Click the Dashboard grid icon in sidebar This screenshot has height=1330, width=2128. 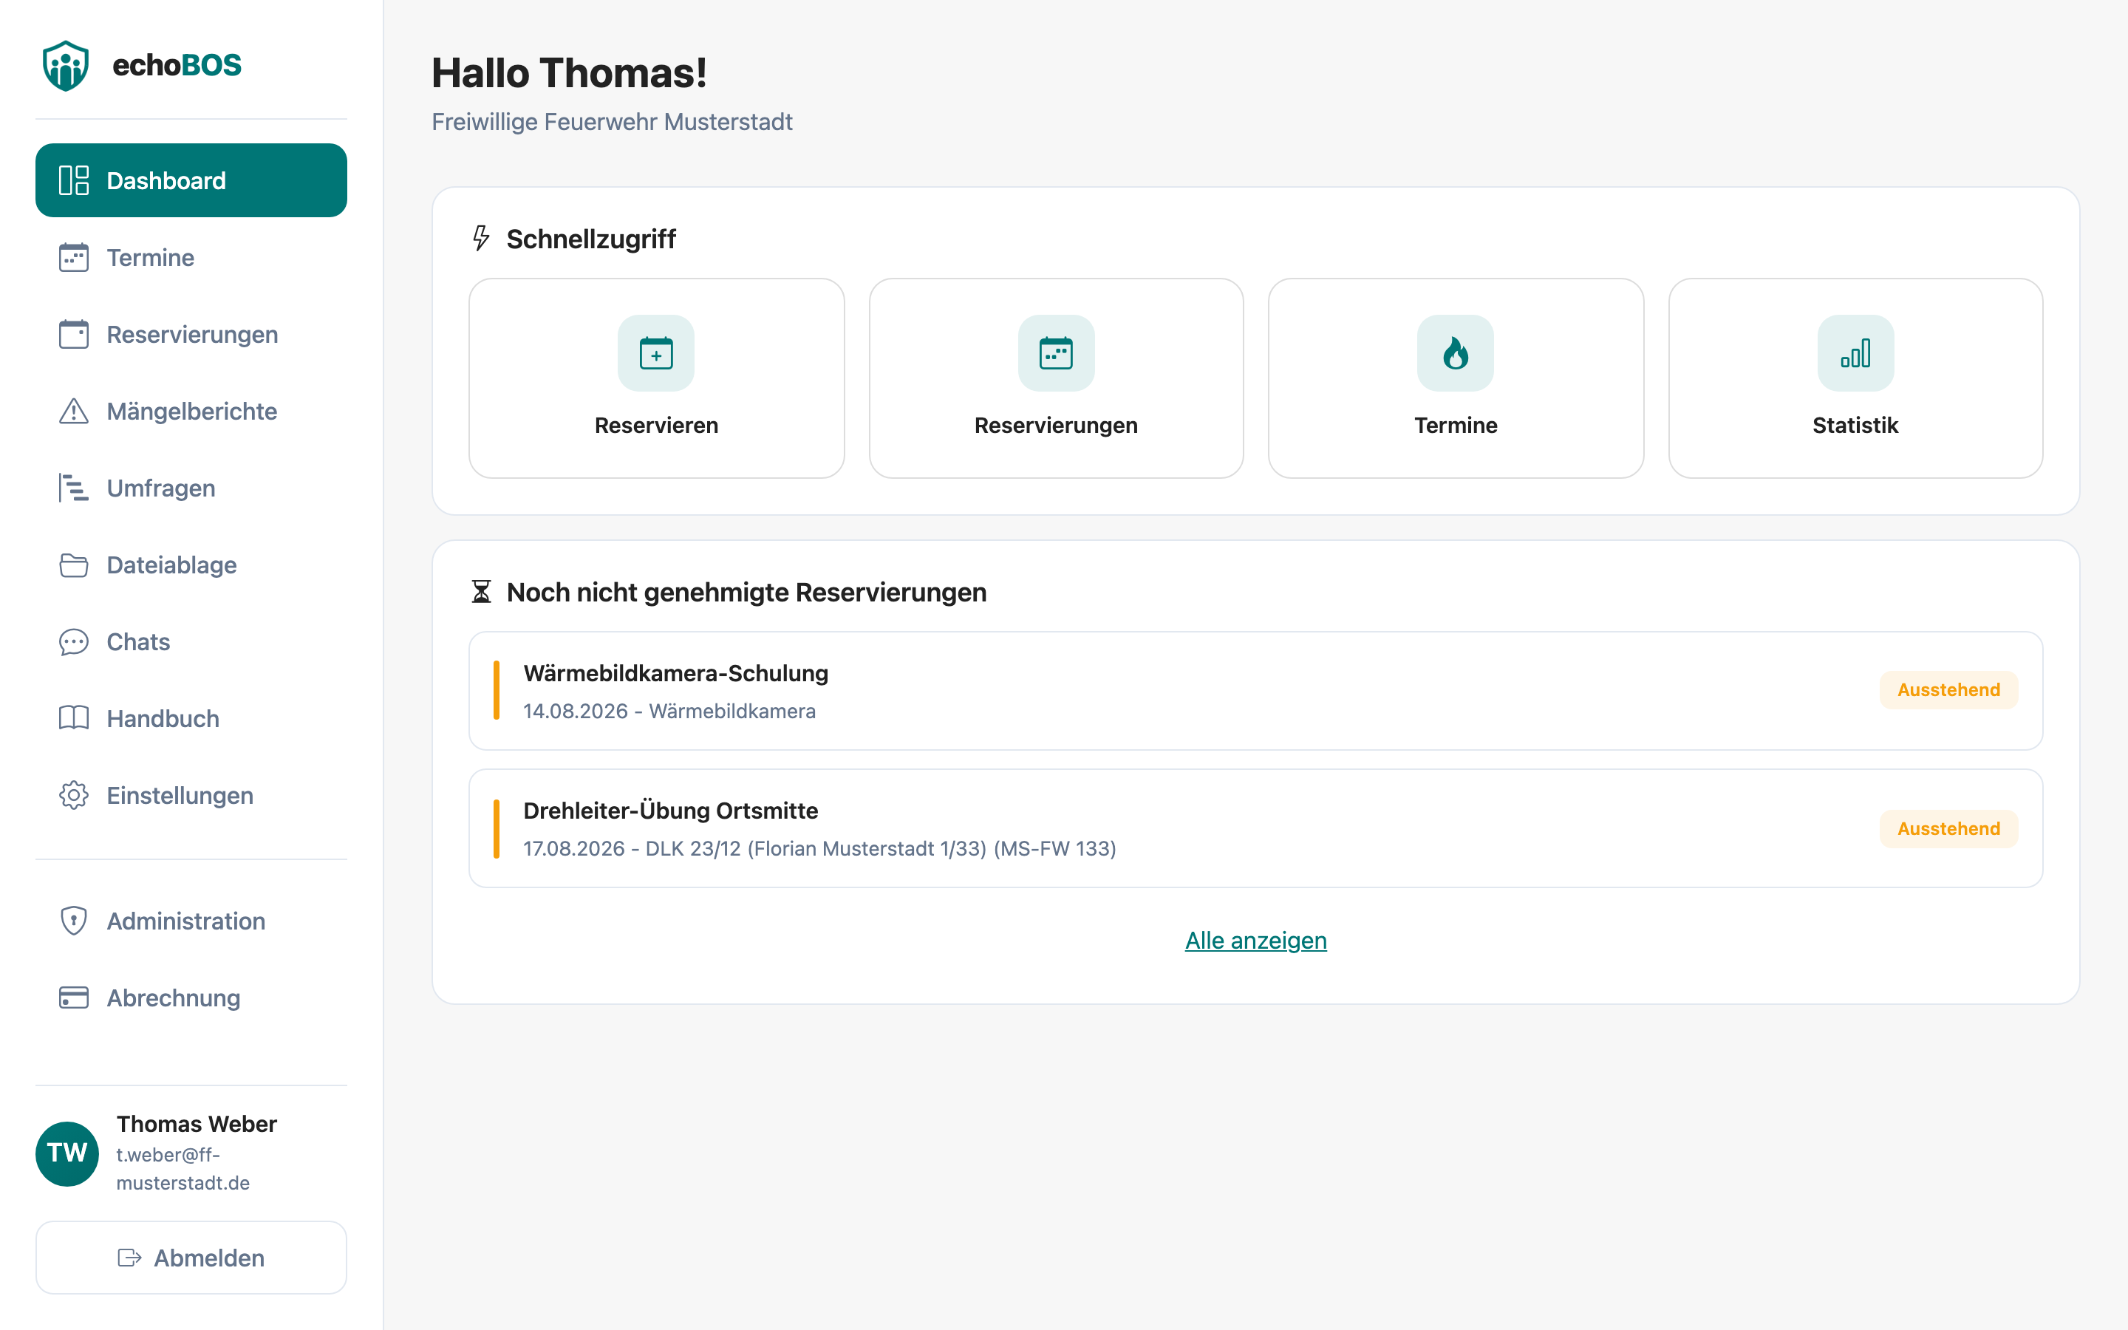(x=74, y=180)
